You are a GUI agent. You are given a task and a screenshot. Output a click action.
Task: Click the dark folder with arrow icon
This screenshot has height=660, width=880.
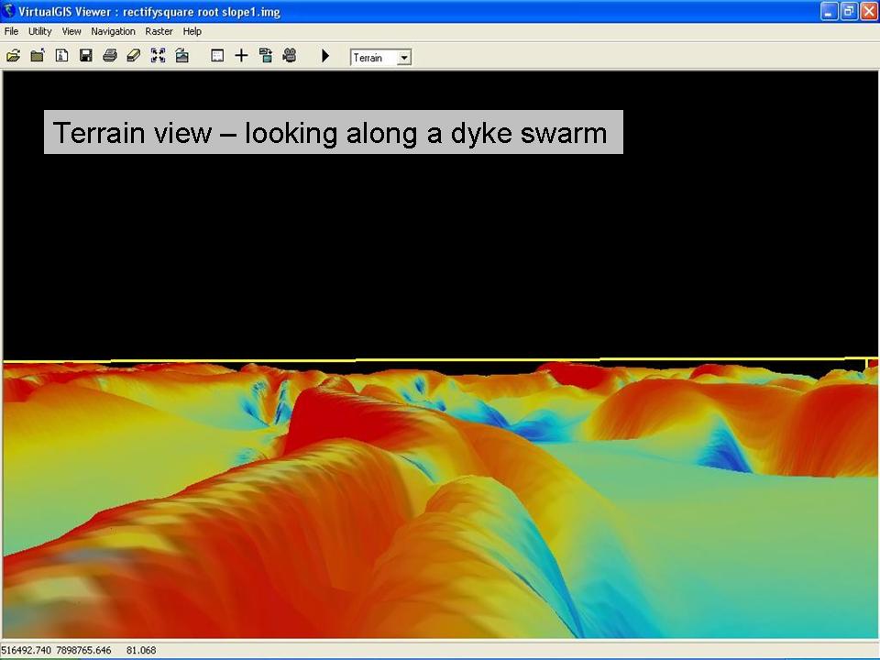click(38, 56)
